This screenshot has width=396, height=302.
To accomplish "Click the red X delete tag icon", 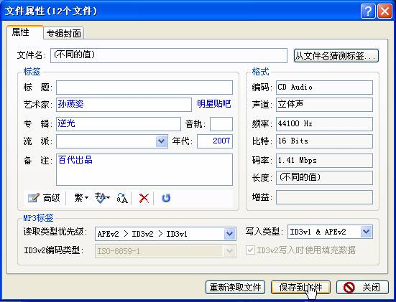I will tap(144, 198).
